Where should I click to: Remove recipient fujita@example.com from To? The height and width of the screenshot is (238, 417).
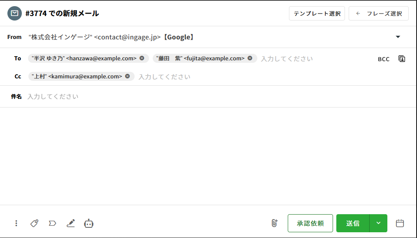tap(250, 58)
